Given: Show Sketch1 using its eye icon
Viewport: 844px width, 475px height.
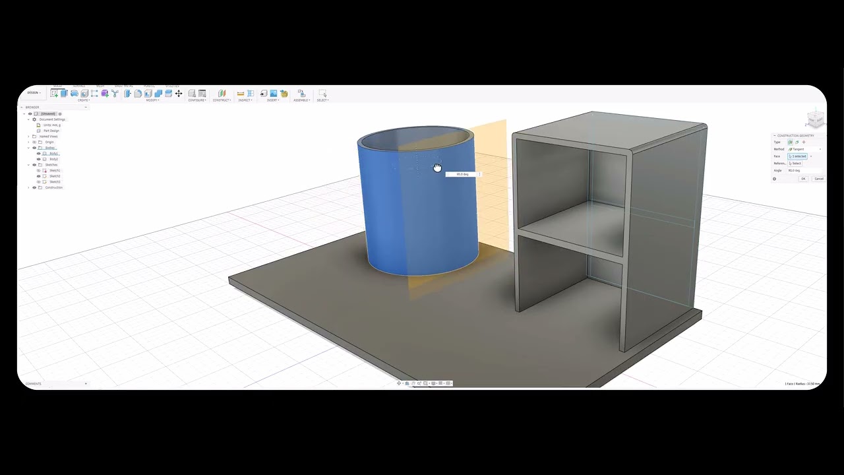Looking at the screenshot, I should tap(38, 170).
